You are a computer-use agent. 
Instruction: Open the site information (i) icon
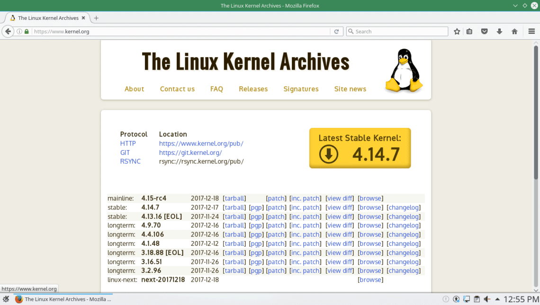20,32
